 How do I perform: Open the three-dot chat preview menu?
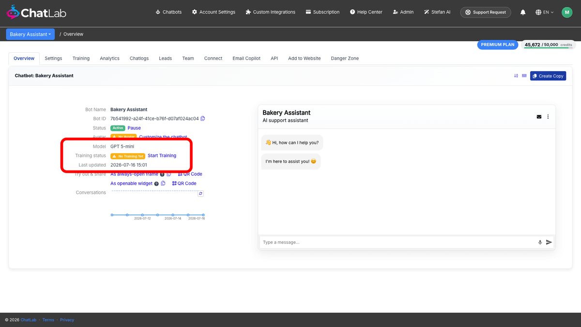pos(548,117)
